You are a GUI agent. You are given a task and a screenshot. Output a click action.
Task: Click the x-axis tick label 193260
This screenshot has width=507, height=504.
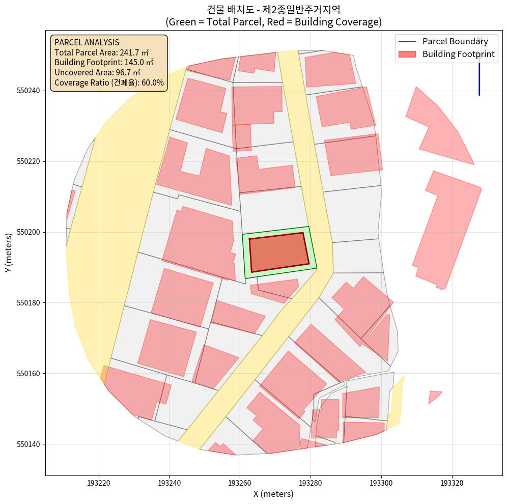point(240,482)
